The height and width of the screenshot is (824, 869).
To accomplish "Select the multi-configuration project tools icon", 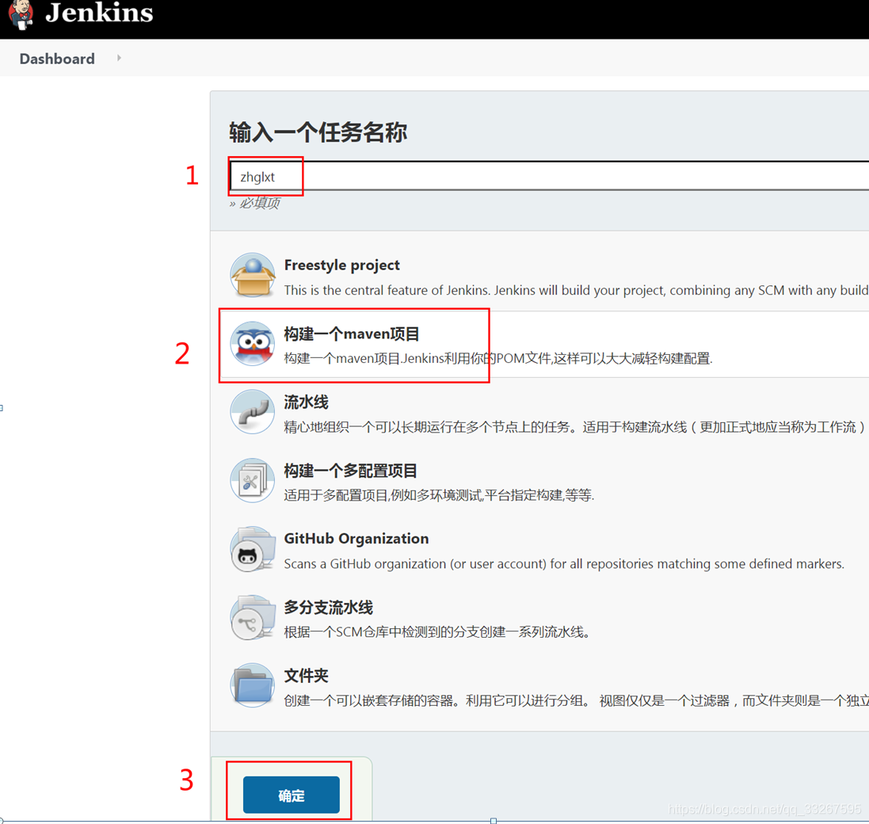I will point(253,480).
